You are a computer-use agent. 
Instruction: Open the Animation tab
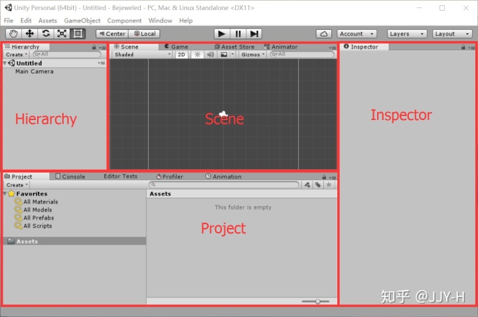tap(223, 176)
